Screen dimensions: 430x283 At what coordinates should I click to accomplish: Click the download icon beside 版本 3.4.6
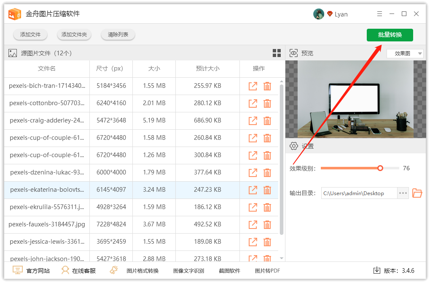[376, 270]
